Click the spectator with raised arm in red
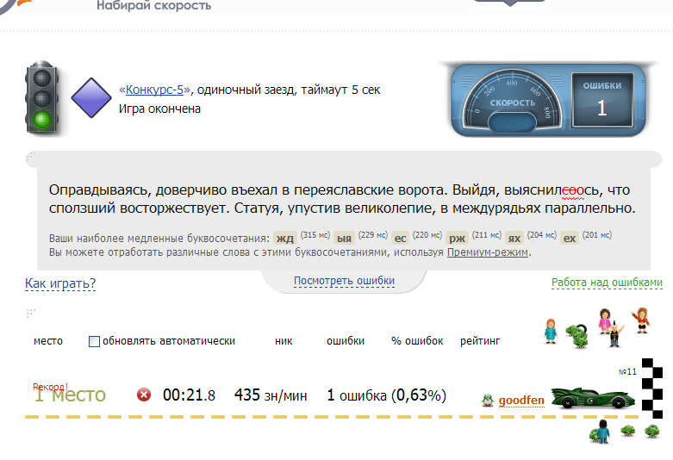673x460 pixels. (x=641, y=320)
